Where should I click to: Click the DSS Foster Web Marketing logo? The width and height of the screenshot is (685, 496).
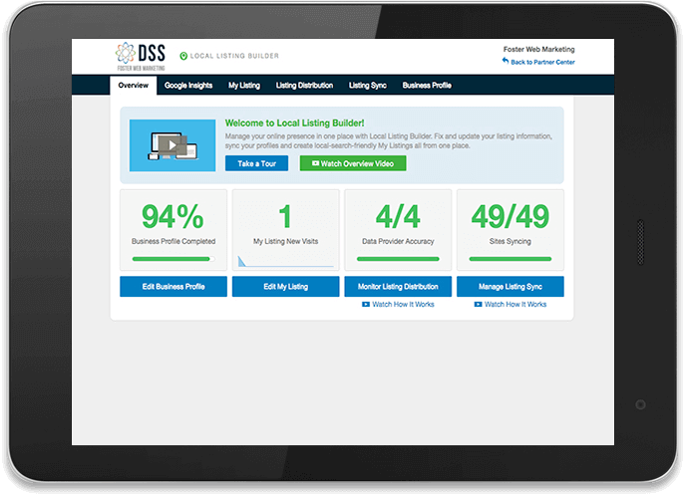139,57
